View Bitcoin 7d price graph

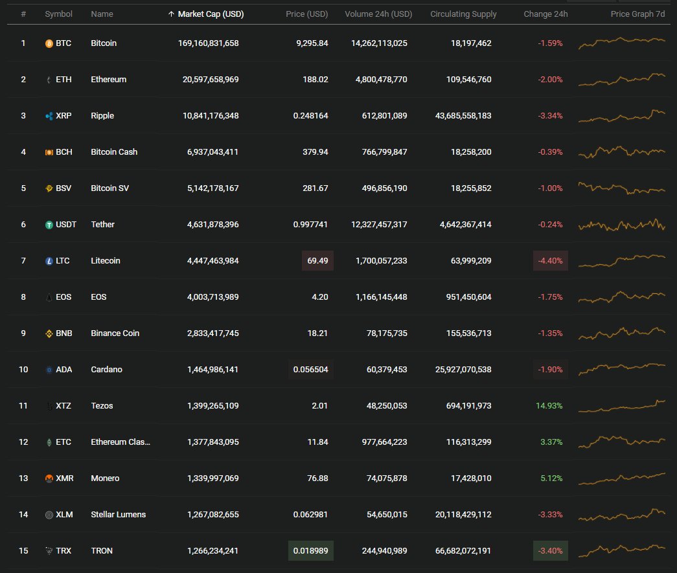(622, 43)
